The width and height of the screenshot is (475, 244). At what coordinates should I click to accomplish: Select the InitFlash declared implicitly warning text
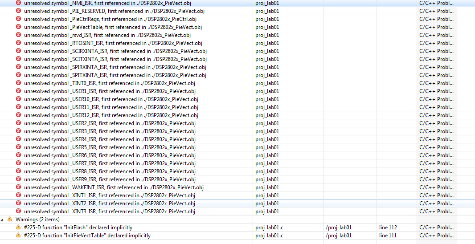point(78,228)
